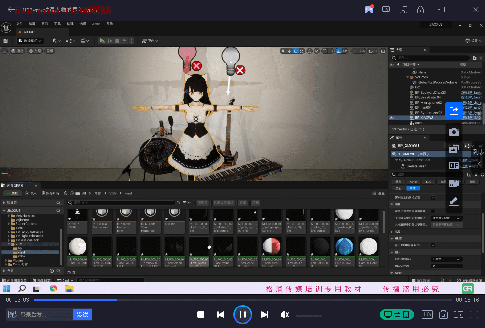Toggle the danmaku bullet comment switch
The width and height of the screenshot is (485, 328).
(x=13, y=315)
